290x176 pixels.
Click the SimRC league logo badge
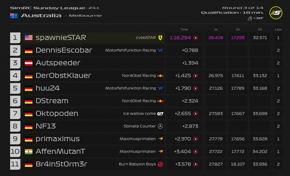(275, 13)
